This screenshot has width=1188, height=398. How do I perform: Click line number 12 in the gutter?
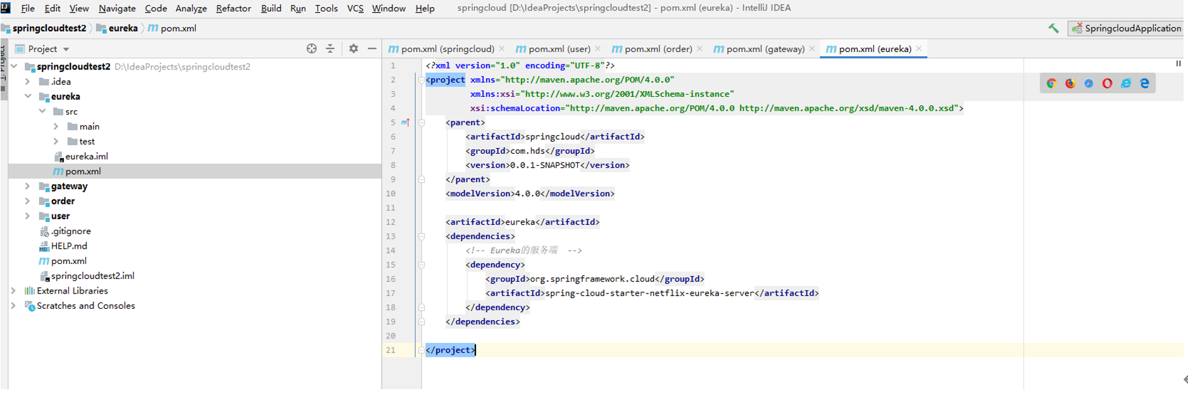(x=391, y=222)
